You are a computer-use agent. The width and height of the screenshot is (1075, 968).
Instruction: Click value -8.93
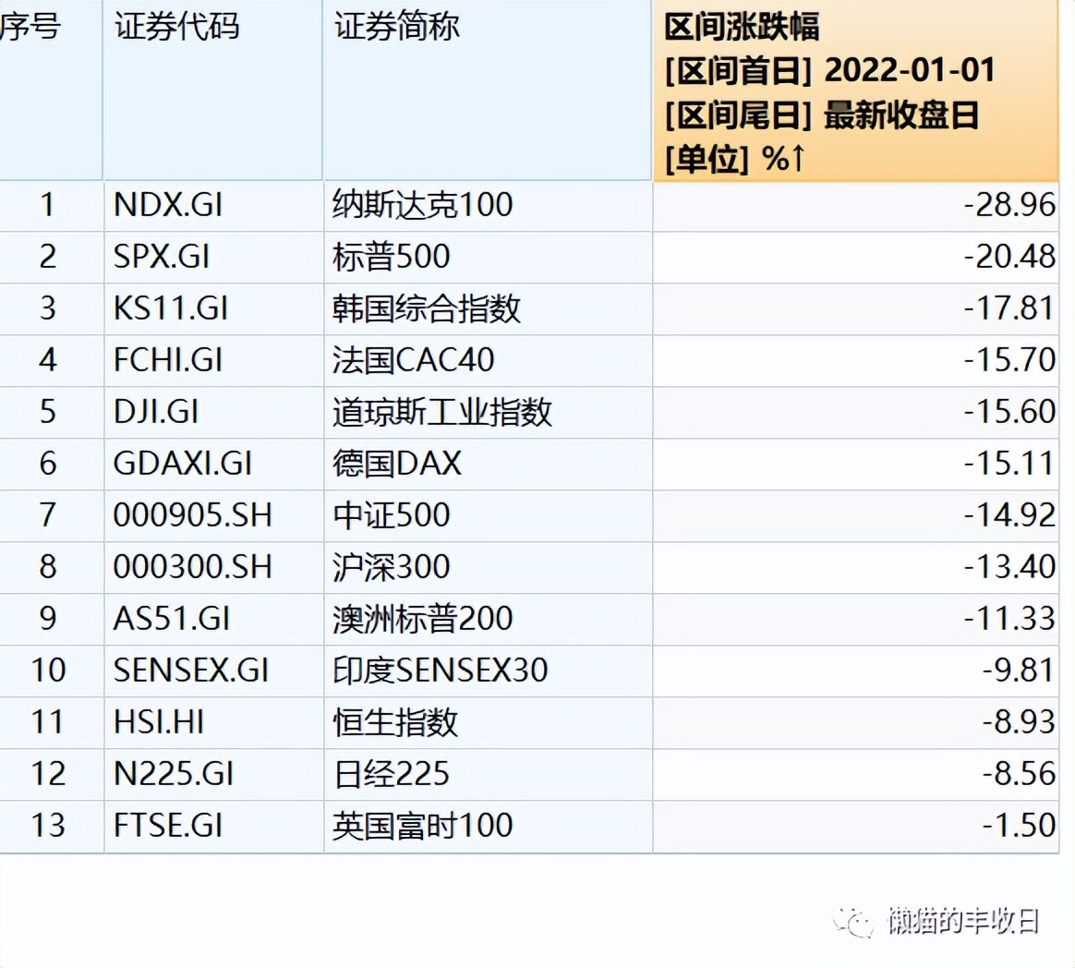click(x=1019, y=722)
